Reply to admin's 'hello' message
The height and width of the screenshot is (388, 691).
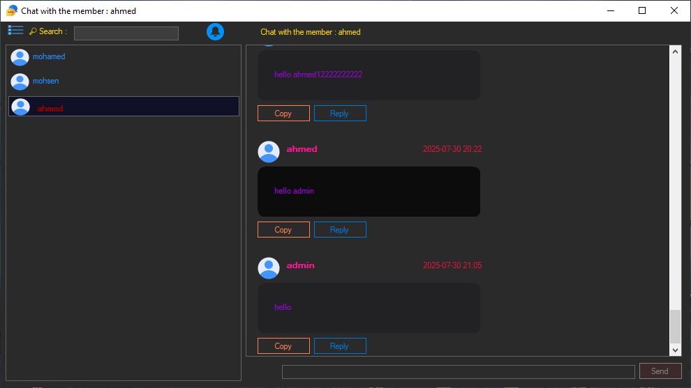(340, 346)
